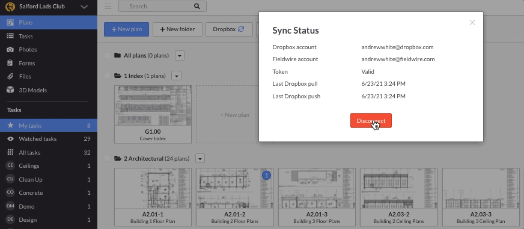The width and height of the screenshot is (524, 229).
Task: Open Photos in the sidebar
Action: pyautogui.click(x=49, y=49)
